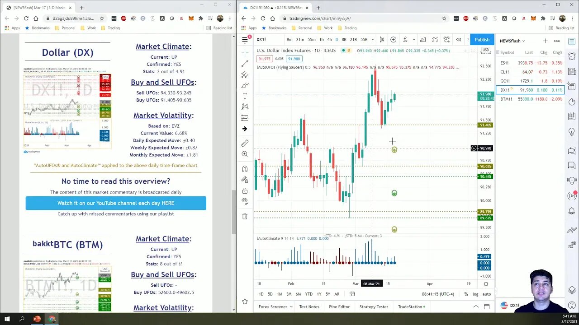Image resolution: width=579 pixels, height=325 pixels.
Task: Click the zoom in magnifier tool
Action: click(245, 154)
